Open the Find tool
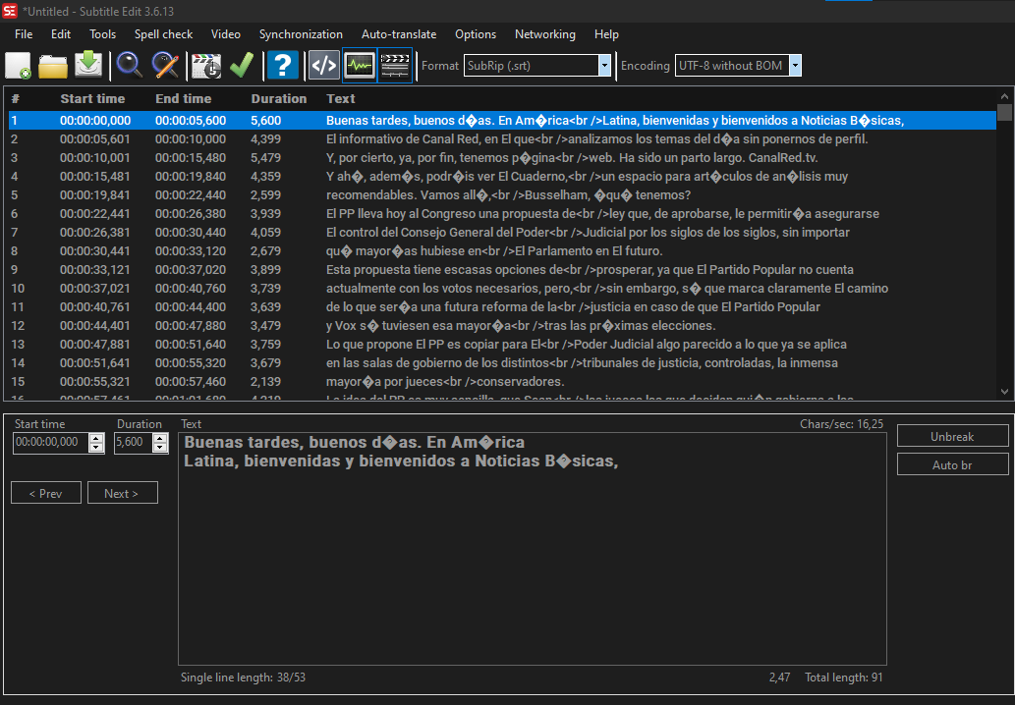 point(128,65)
